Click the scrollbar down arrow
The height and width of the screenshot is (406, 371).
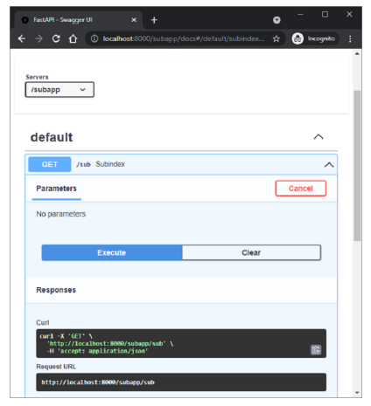(357, 393)
